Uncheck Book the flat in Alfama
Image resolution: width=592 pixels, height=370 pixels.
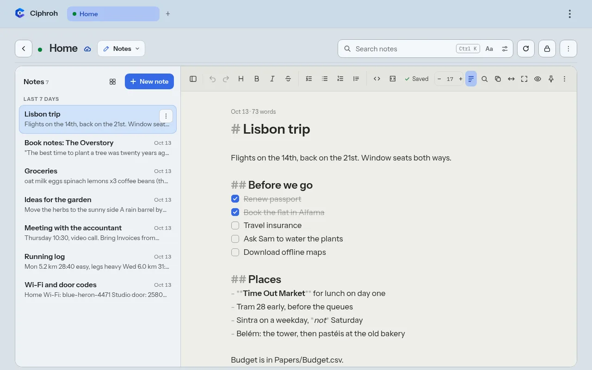tap(235, 212)
